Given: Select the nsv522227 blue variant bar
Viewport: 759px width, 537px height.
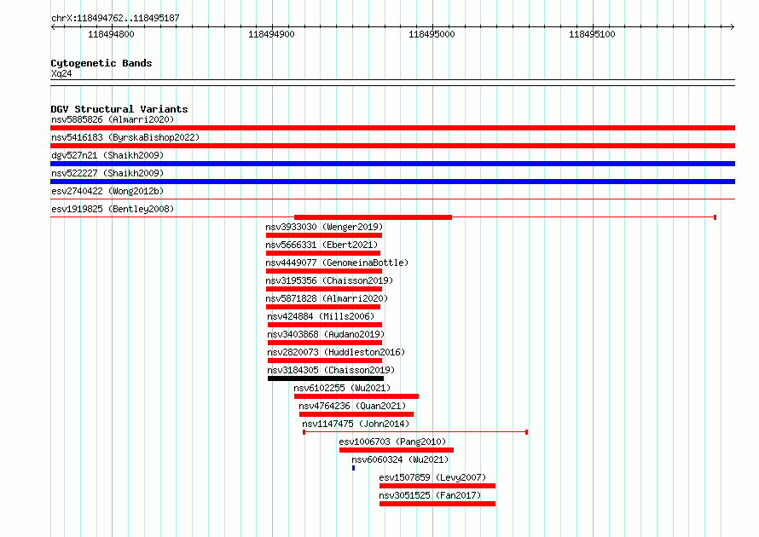Looking at the screenshot, I should [392, 182].
